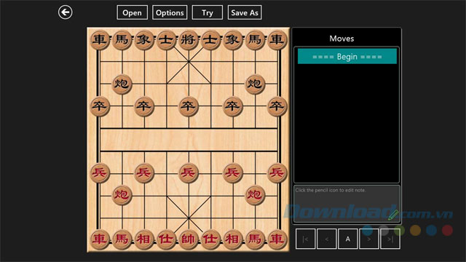Select red advisor 仕 right of general

pos(210,239)
